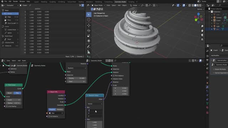The image size is (228, 128).
Task: Open the Evaluated dropdown in spreadsheet
Action: (x=12, y=5)
